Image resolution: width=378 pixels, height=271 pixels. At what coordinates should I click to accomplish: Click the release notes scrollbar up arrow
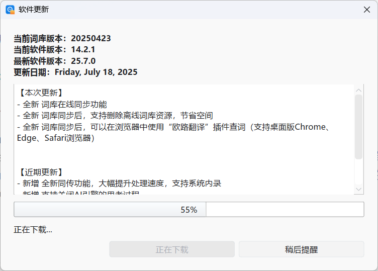(x=358, y=90)
